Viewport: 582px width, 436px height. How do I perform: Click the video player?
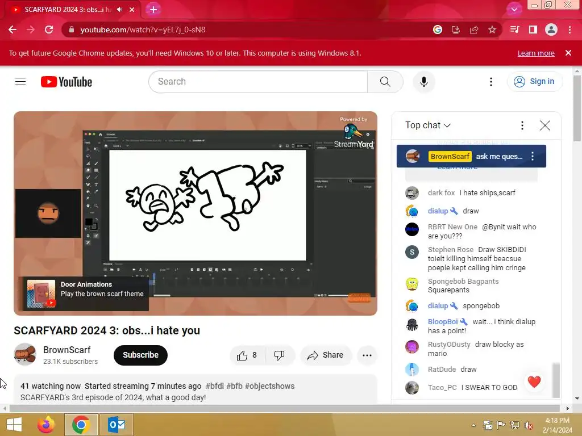196,213
